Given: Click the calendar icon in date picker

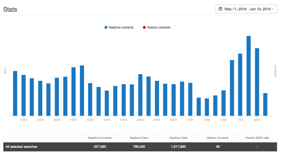Looking at the screenshot, I should [221, 9].
